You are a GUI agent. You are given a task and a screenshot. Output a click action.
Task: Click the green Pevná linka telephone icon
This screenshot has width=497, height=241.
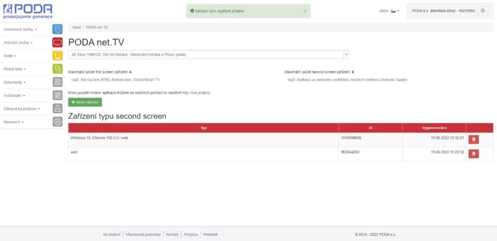tap(57, 69)
